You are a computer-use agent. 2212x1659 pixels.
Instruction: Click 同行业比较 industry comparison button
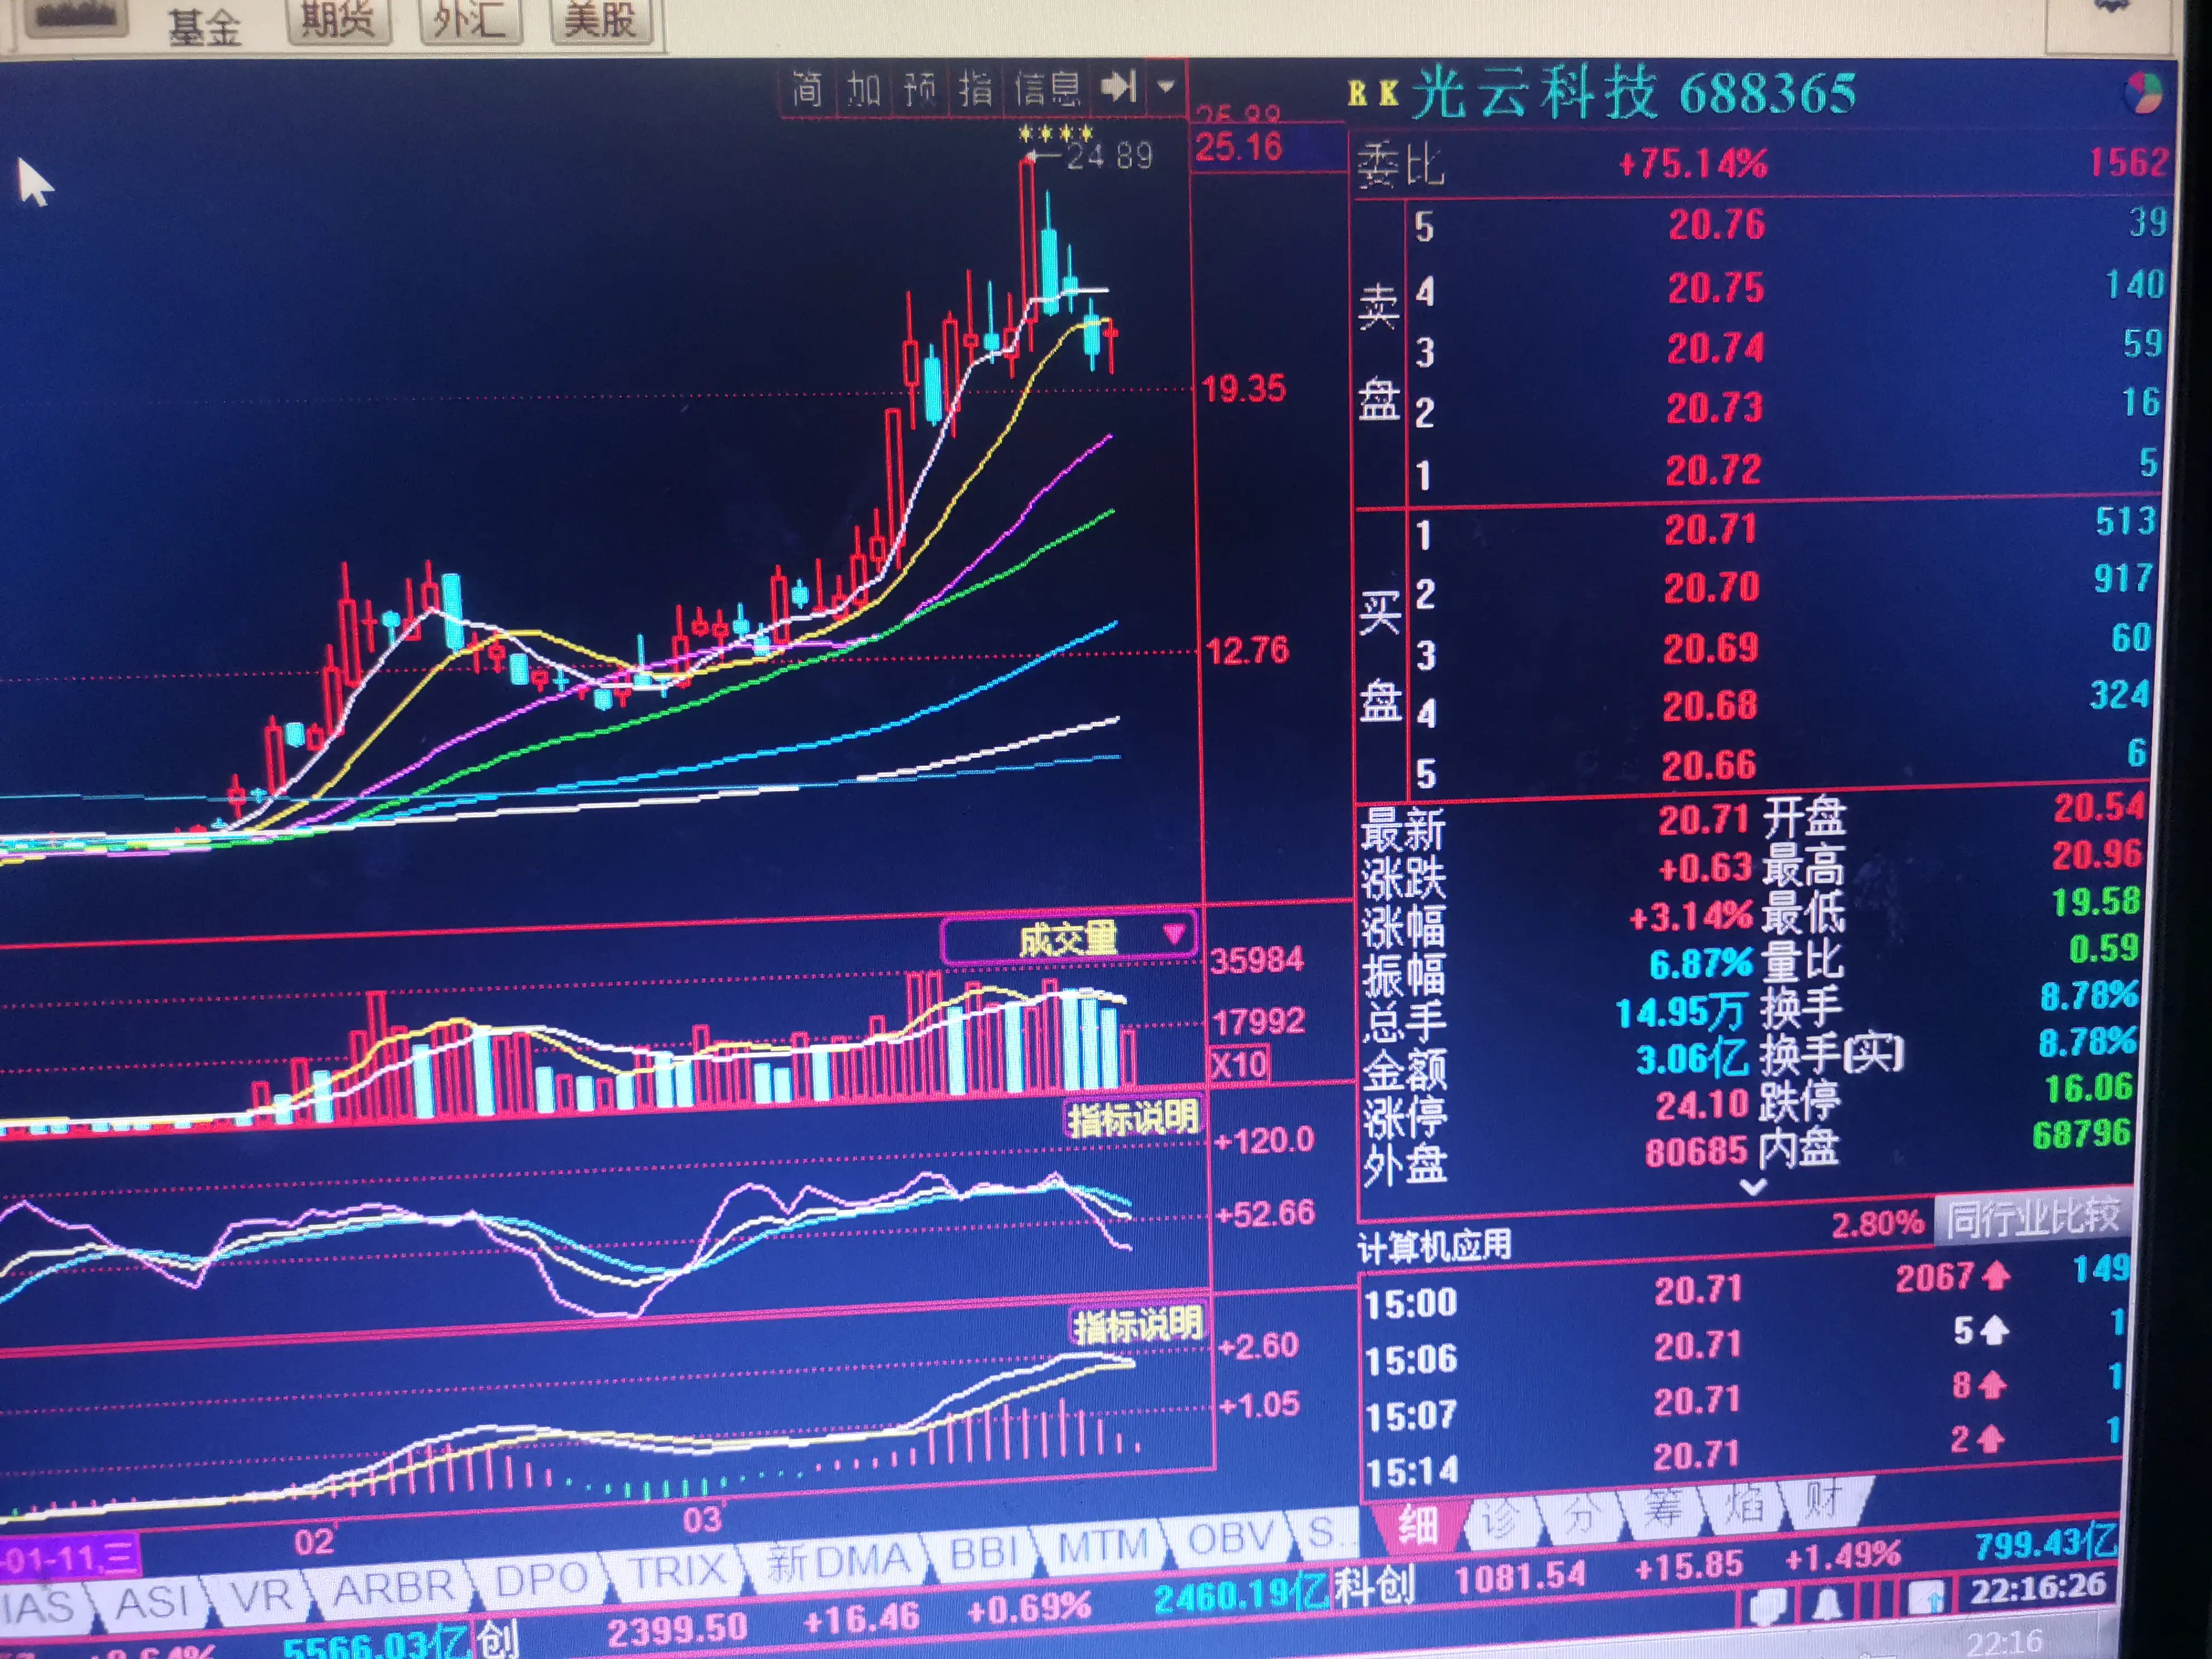coord(2033,1218)
